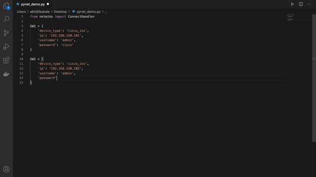Image resolution: width=316 pixels, height=177 pixels.
Task: Click 'username' key on line 6
Action: tap(47, 40)
